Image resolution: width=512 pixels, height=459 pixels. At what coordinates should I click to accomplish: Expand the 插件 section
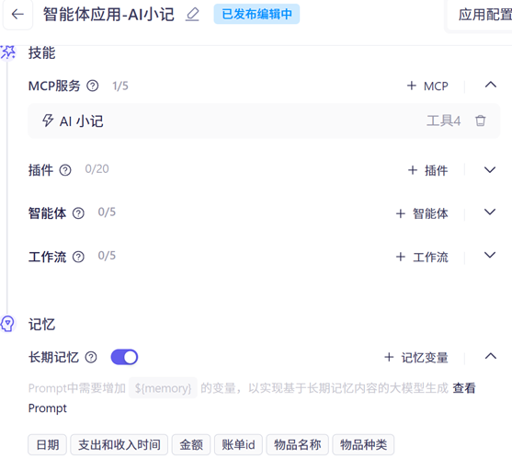click(490, 170)
